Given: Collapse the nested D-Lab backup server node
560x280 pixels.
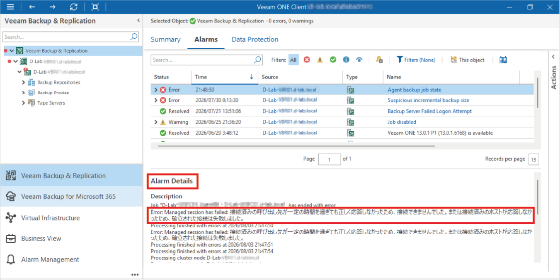Looking at the screenshot, I should (19, 72).
